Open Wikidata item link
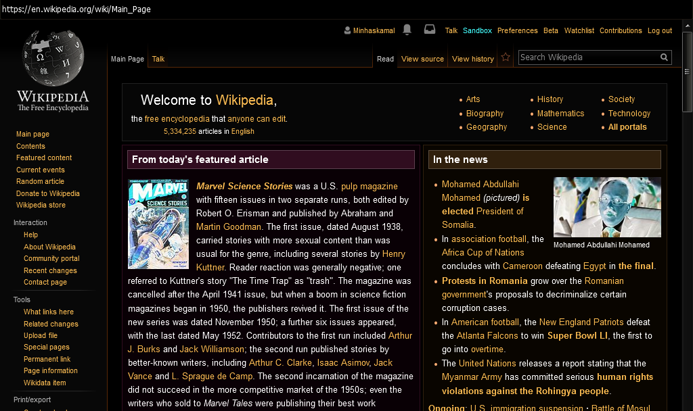Image resolution: width=693 pixels, height=411 pixels. click(x=45, y=383)
